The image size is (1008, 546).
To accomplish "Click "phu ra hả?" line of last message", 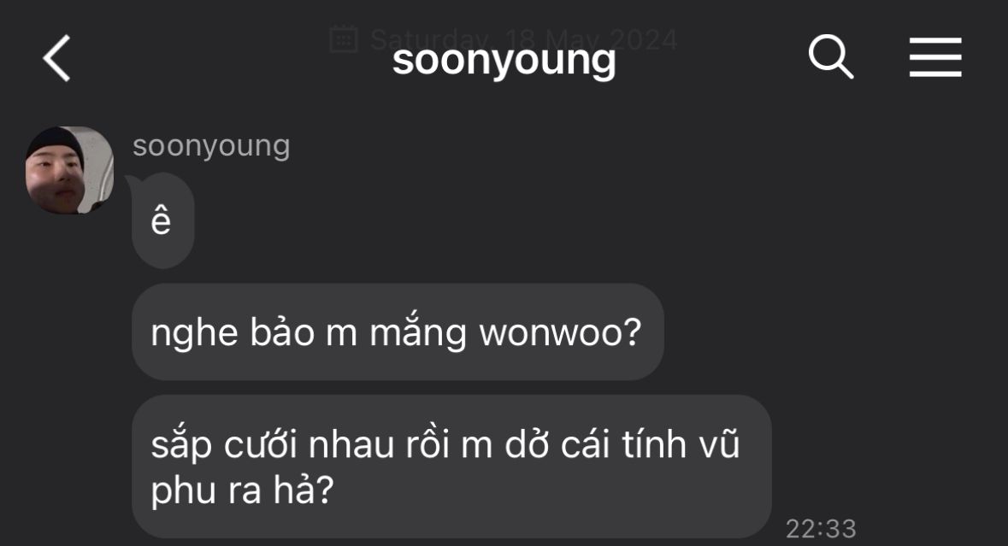I will [x=242, y=490].
